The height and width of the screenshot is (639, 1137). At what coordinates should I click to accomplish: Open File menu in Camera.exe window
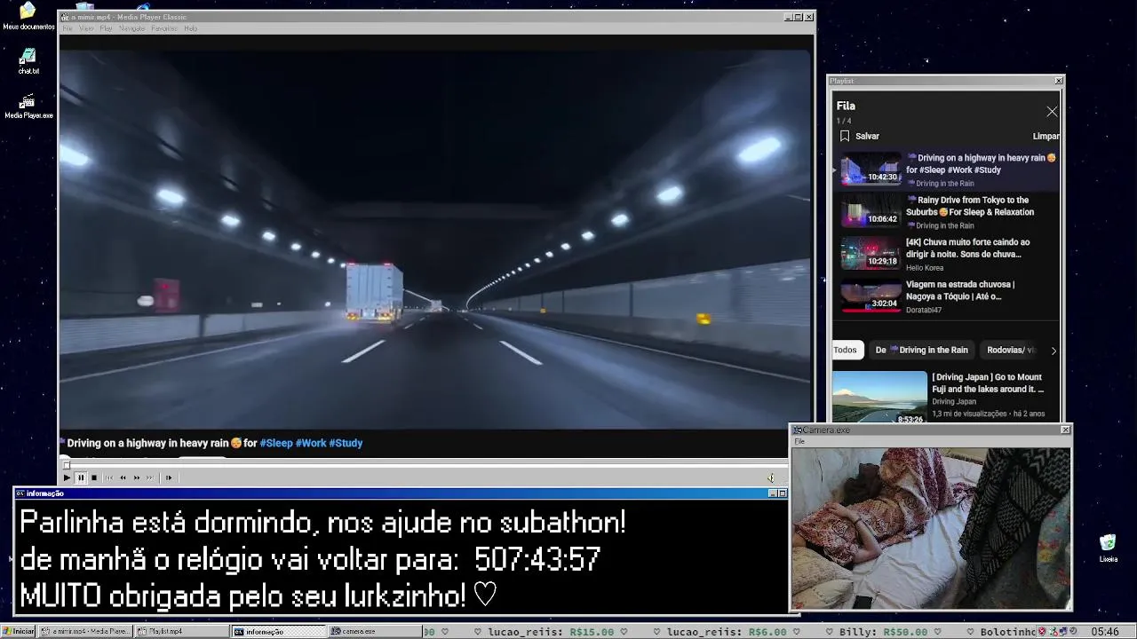[799, 441]
